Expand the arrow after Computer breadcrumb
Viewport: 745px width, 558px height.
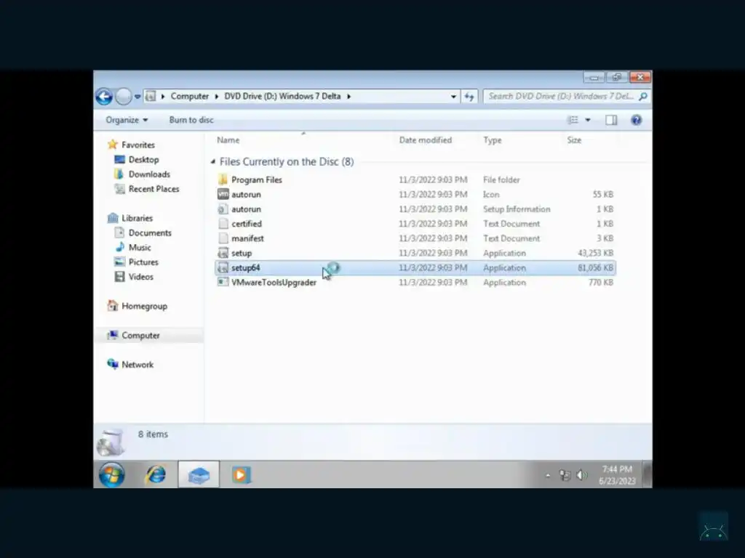(216, 97)
